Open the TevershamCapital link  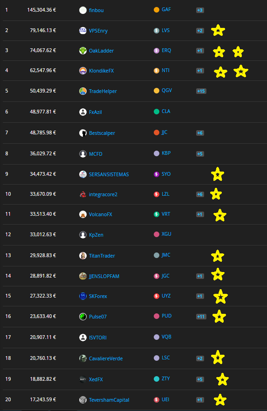pyautogui.click(x=109, y=400)
